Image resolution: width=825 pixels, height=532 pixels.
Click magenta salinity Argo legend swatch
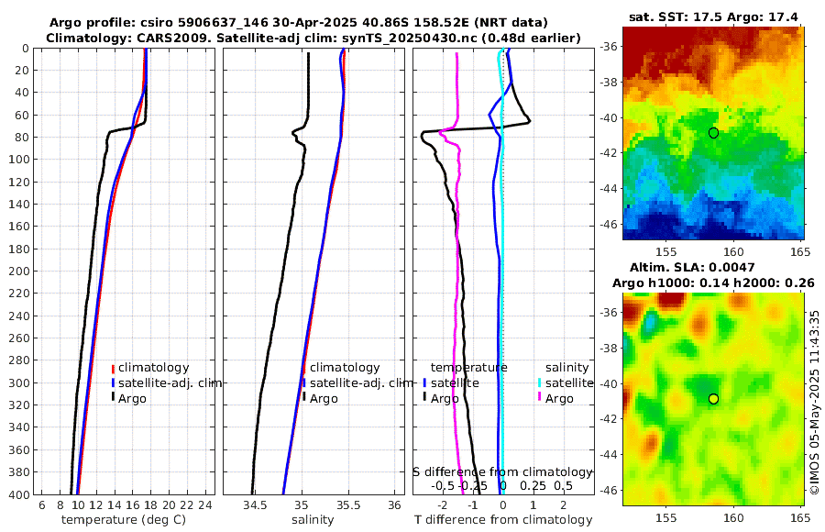540,398
